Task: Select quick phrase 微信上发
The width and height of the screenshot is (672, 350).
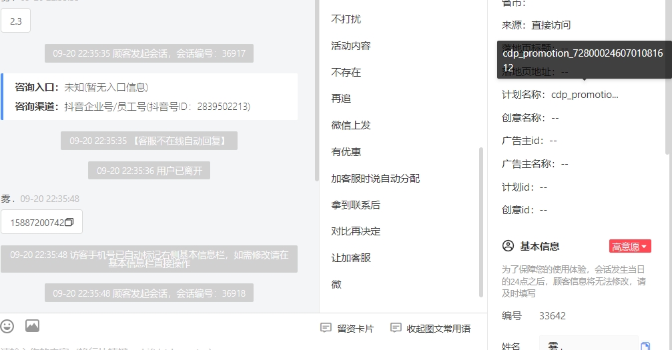Action: [351, 125]
